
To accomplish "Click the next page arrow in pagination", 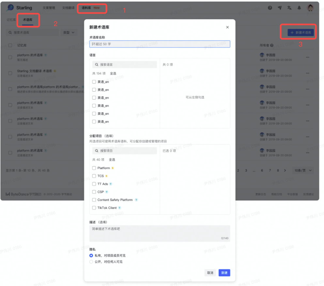I will point(285,170).
